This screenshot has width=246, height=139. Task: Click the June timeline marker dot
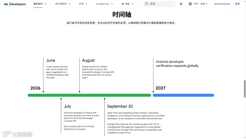pos(43,92)
